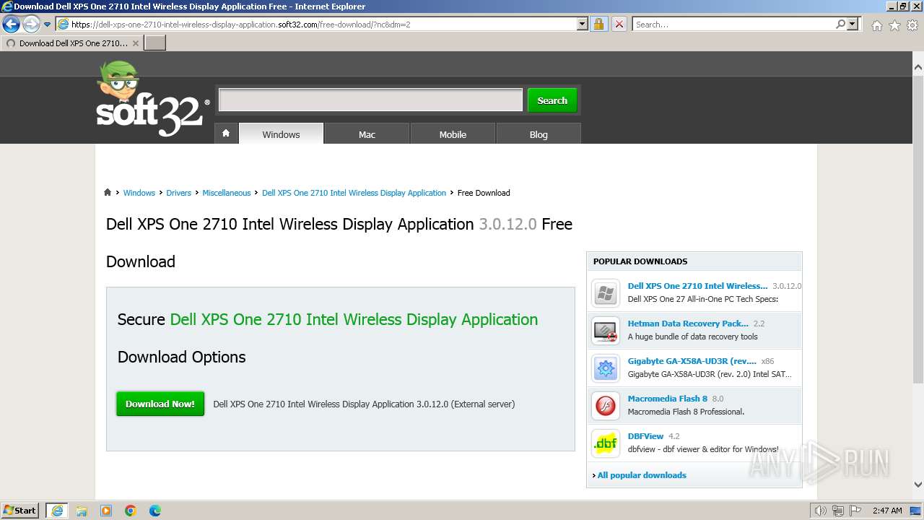The width and height of the screenshot is (924, 520).
Task: Open Dell XPS One 2710 Intel Wireless popular download
Action: point(697,286)
